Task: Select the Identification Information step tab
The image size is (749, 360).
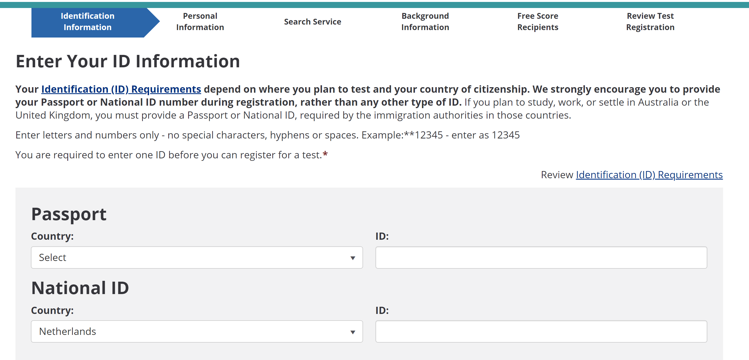Action: tap(87, 22)
